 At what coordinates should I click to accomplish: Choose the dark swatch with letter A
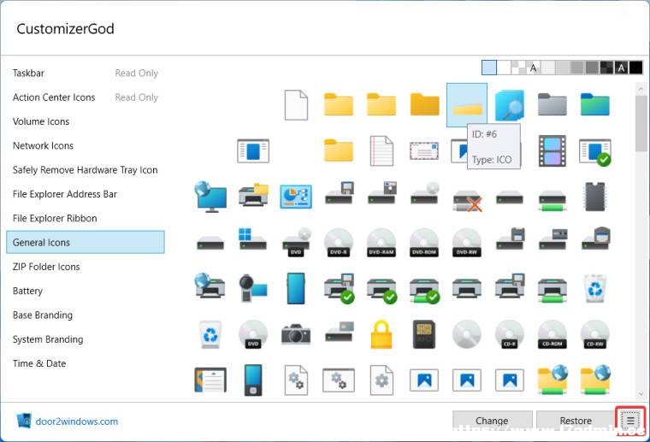point(622,68)
